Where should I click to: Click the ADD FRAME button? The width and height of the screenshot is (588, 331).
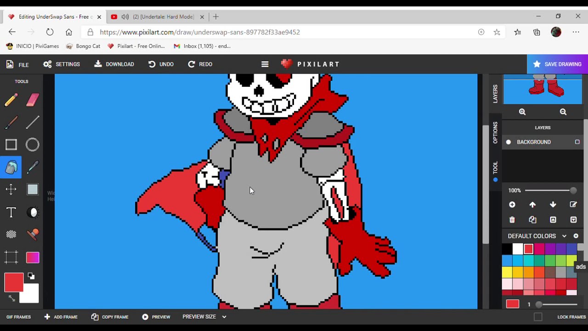tap(61, 317)
